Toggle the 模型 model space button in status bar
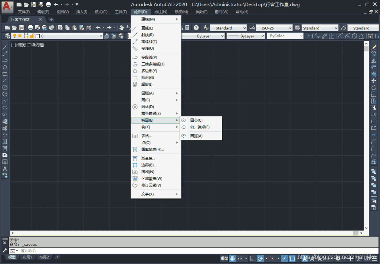380x264 pixels. pos(225,258)
